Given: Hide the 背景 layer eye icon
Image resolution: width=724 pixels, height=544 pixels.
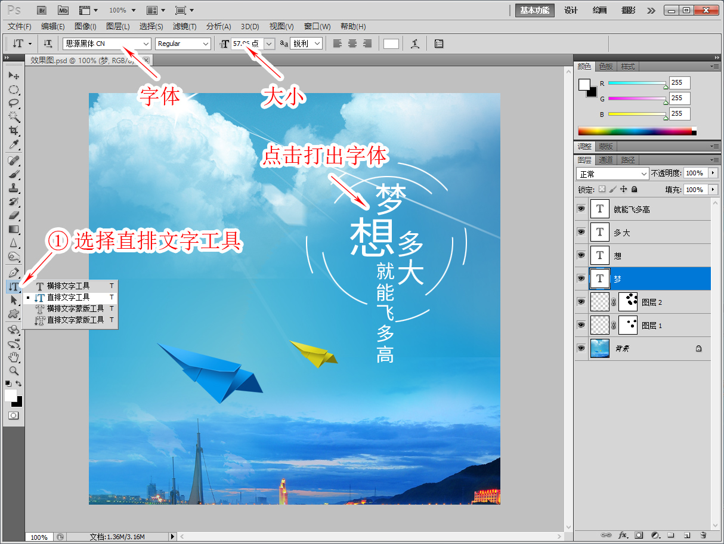Looking at the screenshot, I should pos(581,348).
